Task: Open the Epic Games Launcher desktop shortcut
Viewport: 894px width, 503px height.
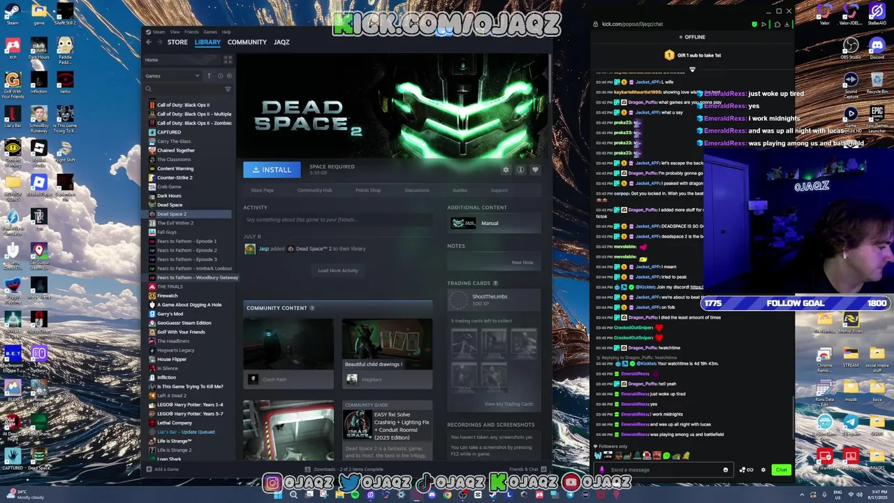Action: (877, 119)
